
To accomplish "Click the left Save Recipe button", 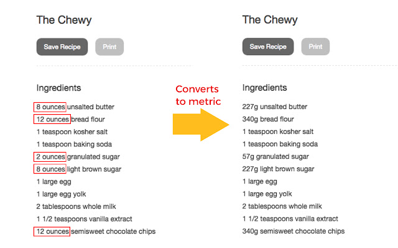I will (x=62, y=47).
